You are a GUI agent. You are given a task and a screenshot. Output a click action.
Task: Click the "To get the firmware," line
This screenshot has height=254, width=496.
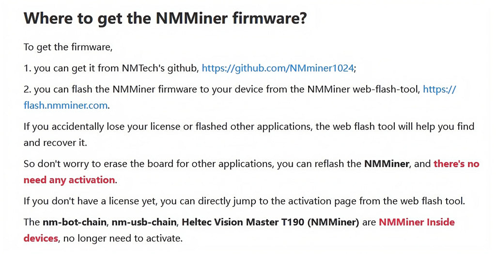pyautogui.click(x=68, y=47)
